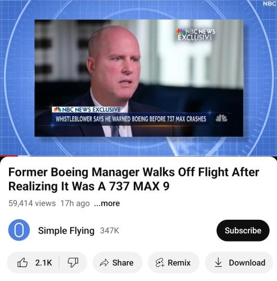Click the Remix icon
The width and height of the screenshot is (277, 281).
point(160,262)
